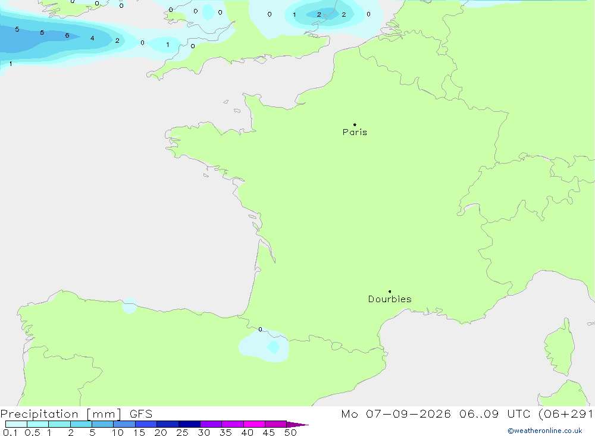This screenshot has height=436, width=595.
Task: Click the GFS model label
Action: click(x=141, y=414)
